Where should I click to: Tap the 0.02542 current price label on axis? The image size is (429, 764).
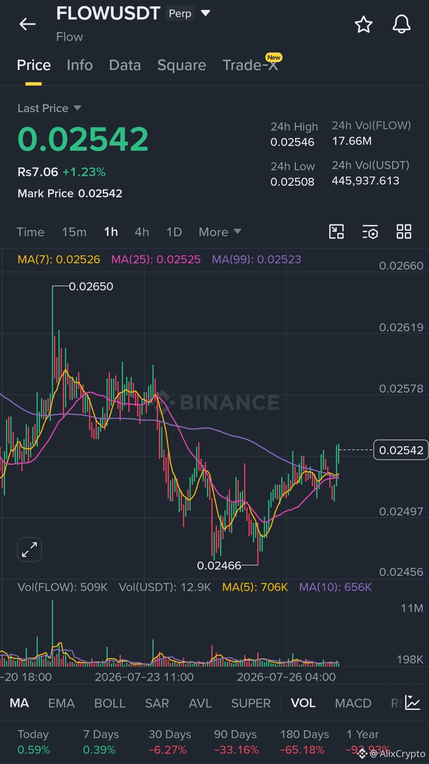[401, 450]
